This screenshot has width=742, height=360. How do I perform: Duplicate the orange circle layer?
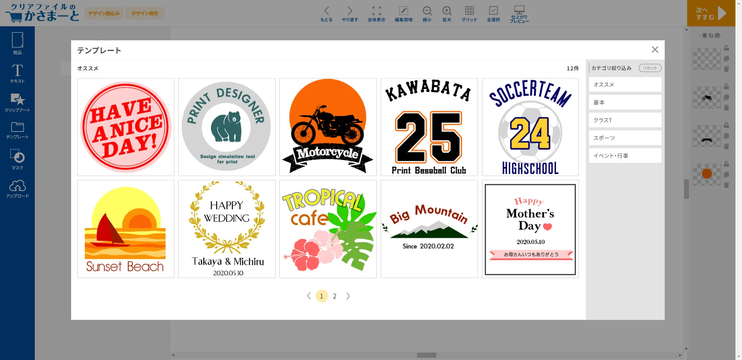pos(727,175)
